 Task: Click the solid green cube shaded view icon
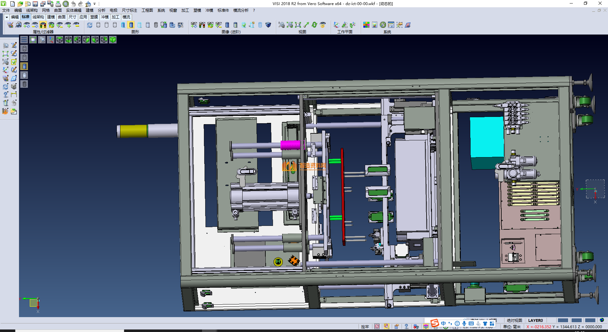coord(113,40)
